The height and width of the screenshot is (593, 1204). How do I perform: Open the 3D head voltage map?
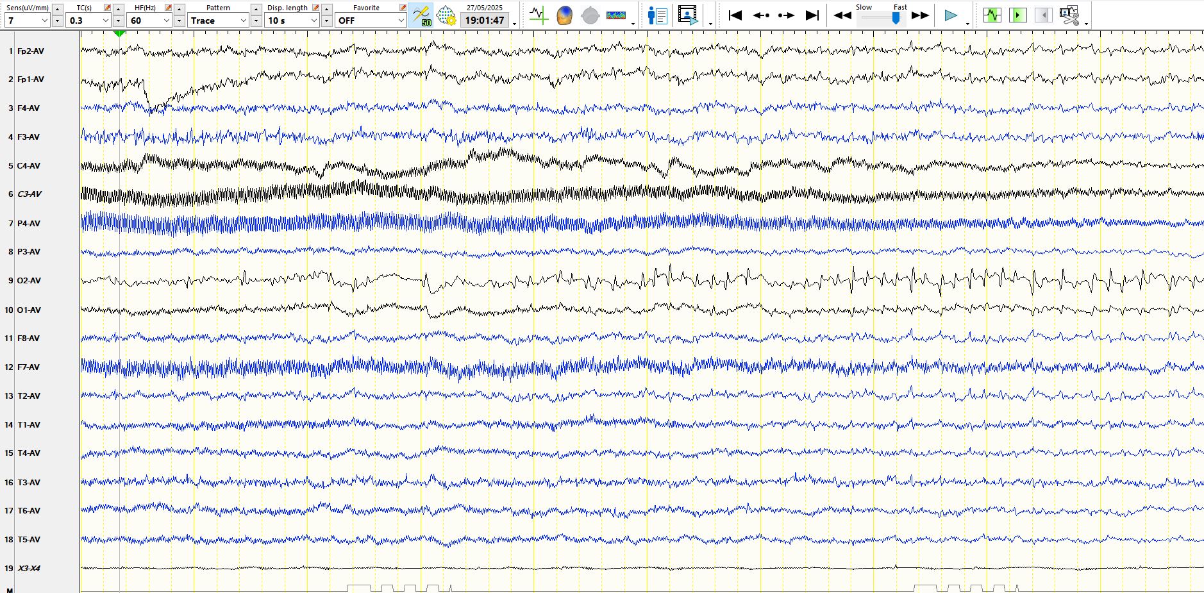(x=564, y=15)
